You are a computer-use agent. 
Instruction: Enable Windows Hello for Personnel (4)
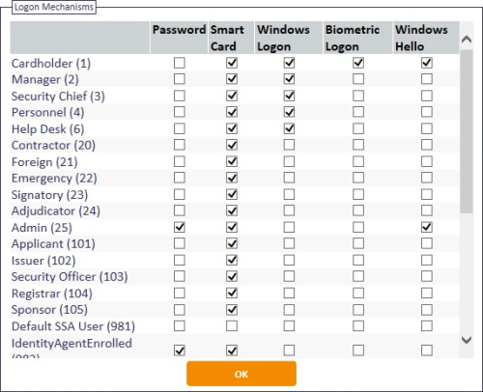pos(427,112)
